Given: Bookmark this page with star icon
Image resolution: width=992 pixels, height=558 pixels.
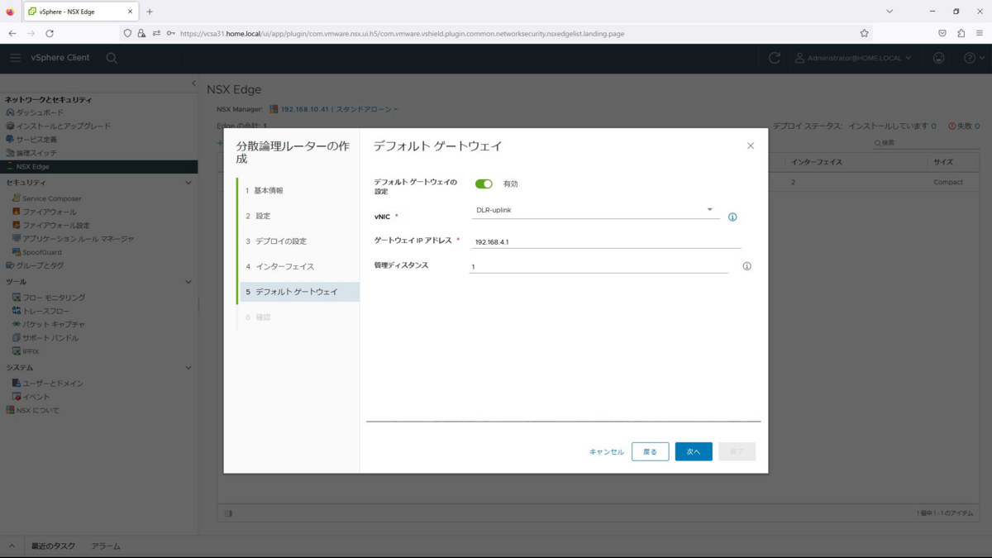Looking at the screenshot, I should 864,33.
